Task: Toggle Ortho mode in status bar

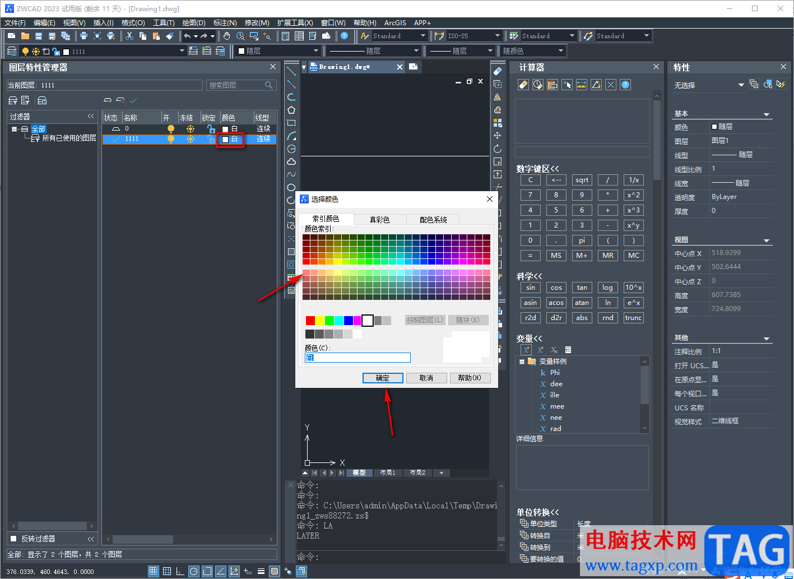Action: coord(180,571)
